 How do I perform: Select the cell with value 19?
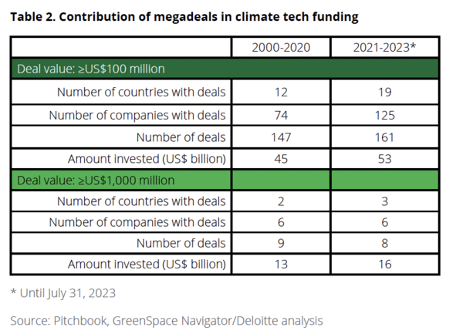pyautogui.click(x=382, y=93)
